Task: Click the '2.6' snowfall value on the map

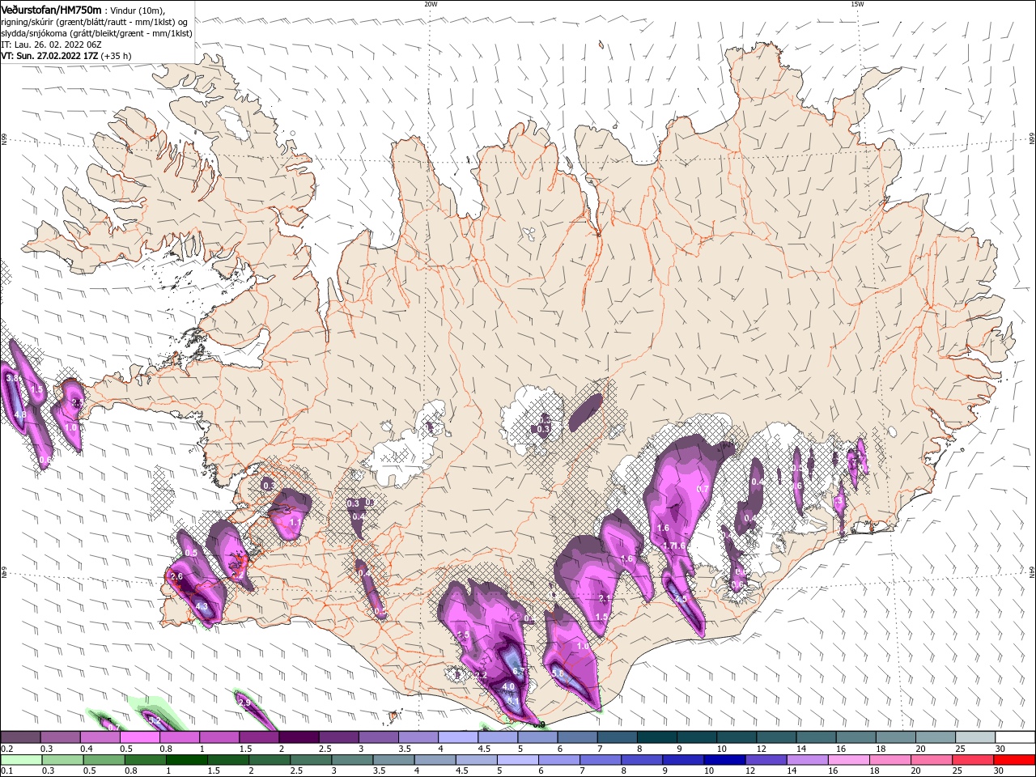Action: [177, 577]
